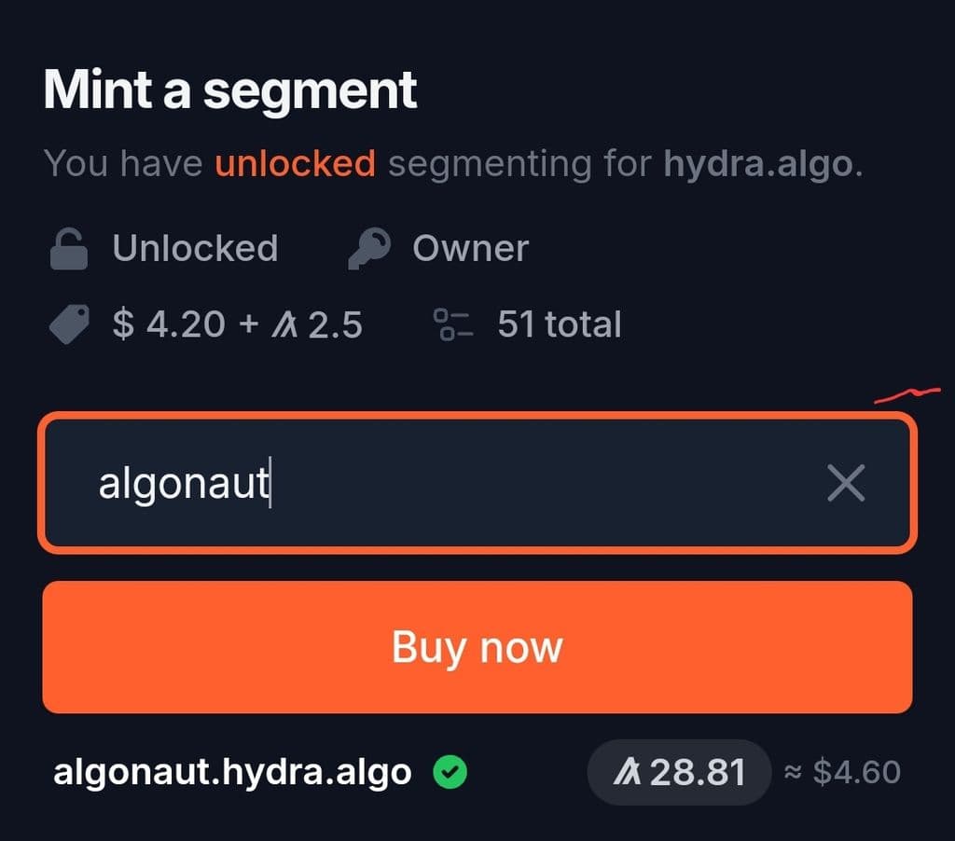Click the "Unlocked" status label
Screen dimensions: 955x841
tap(195, 249)
